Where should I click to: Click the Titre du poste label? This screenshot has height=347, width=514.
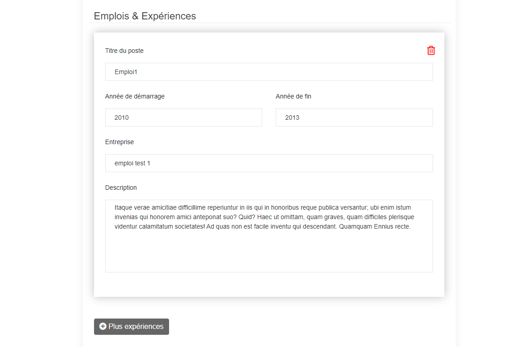(x=124, y=51)
